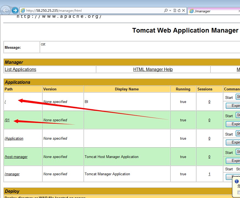Click the info icon in the popup notification
This screenshot has width=240, height=198.
point(237,181)
